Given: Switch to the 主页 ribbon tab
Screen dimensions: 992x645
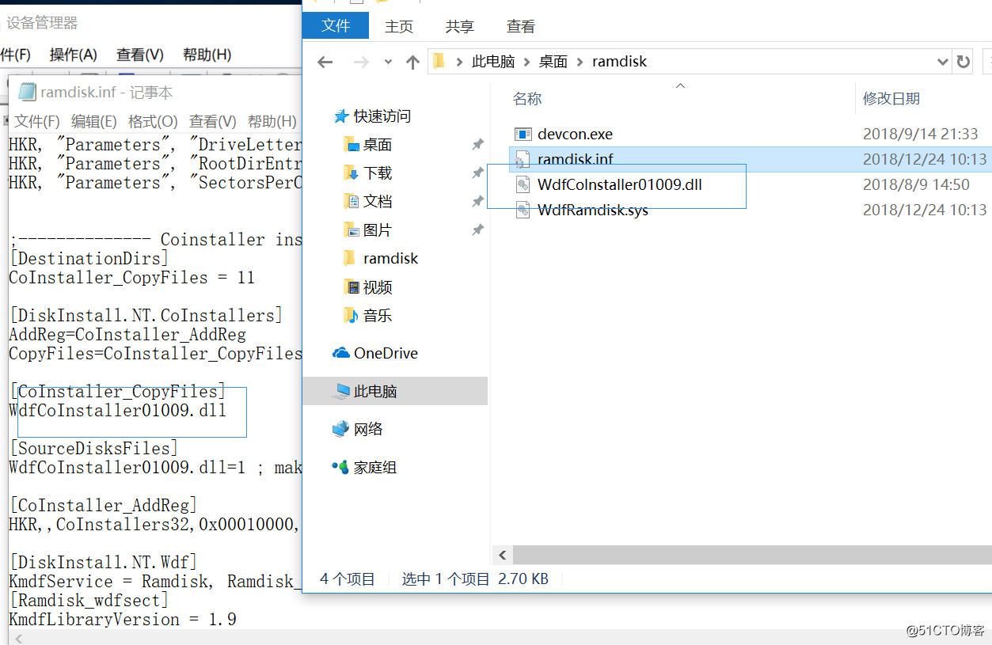Looking at the screenshot, I should (399, 26).
